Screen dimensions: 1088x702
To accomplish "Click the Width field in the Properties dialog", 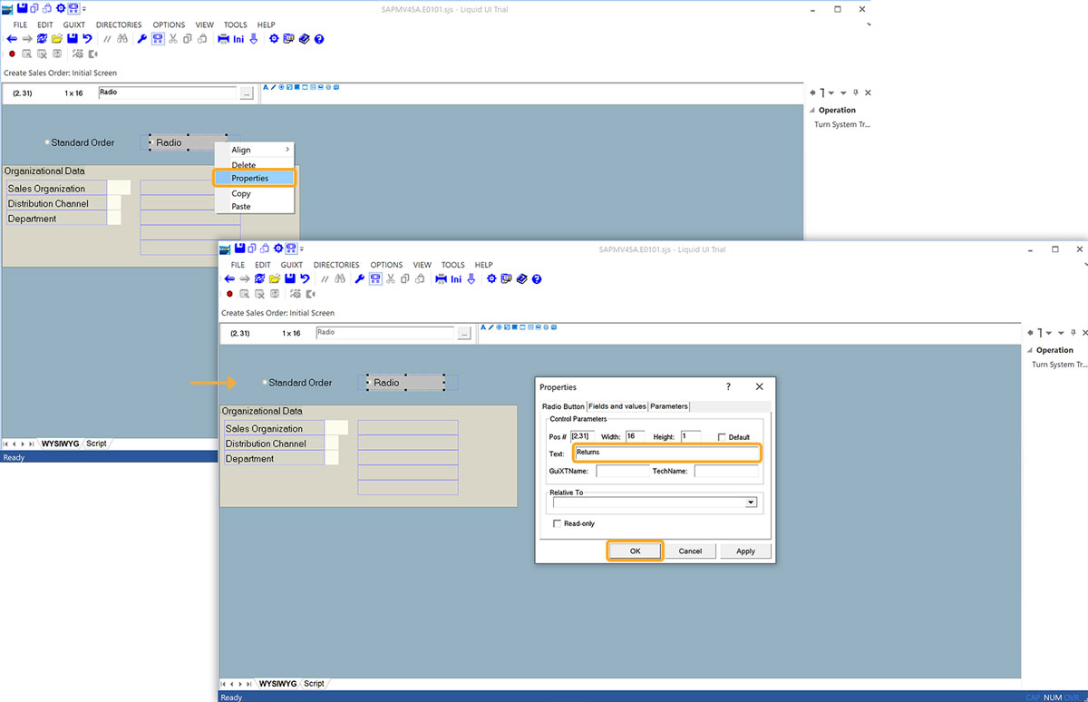I will point(635,436).
